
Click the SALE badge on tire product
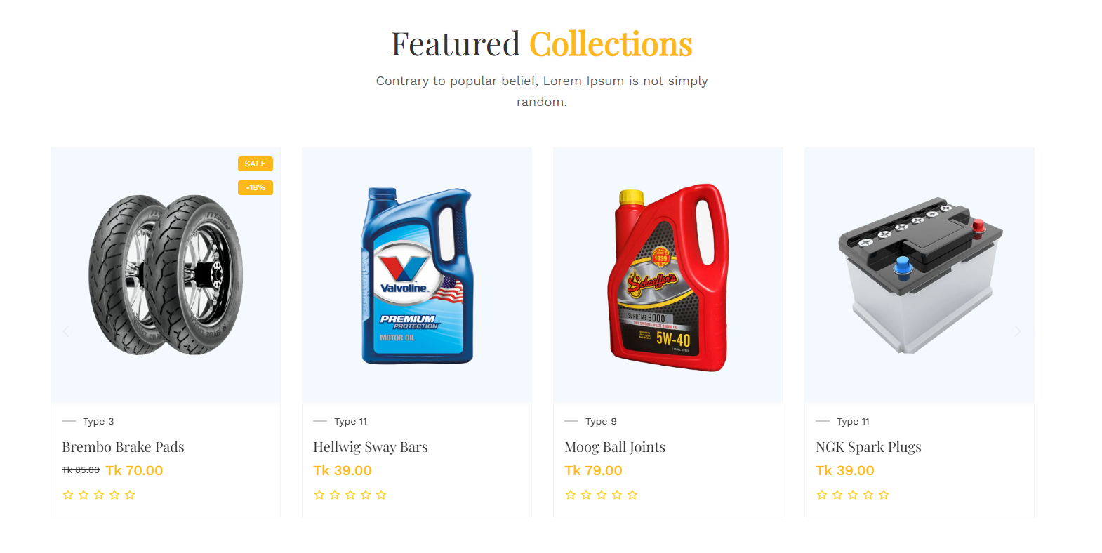pyautogui.click(x=255, y=164)
